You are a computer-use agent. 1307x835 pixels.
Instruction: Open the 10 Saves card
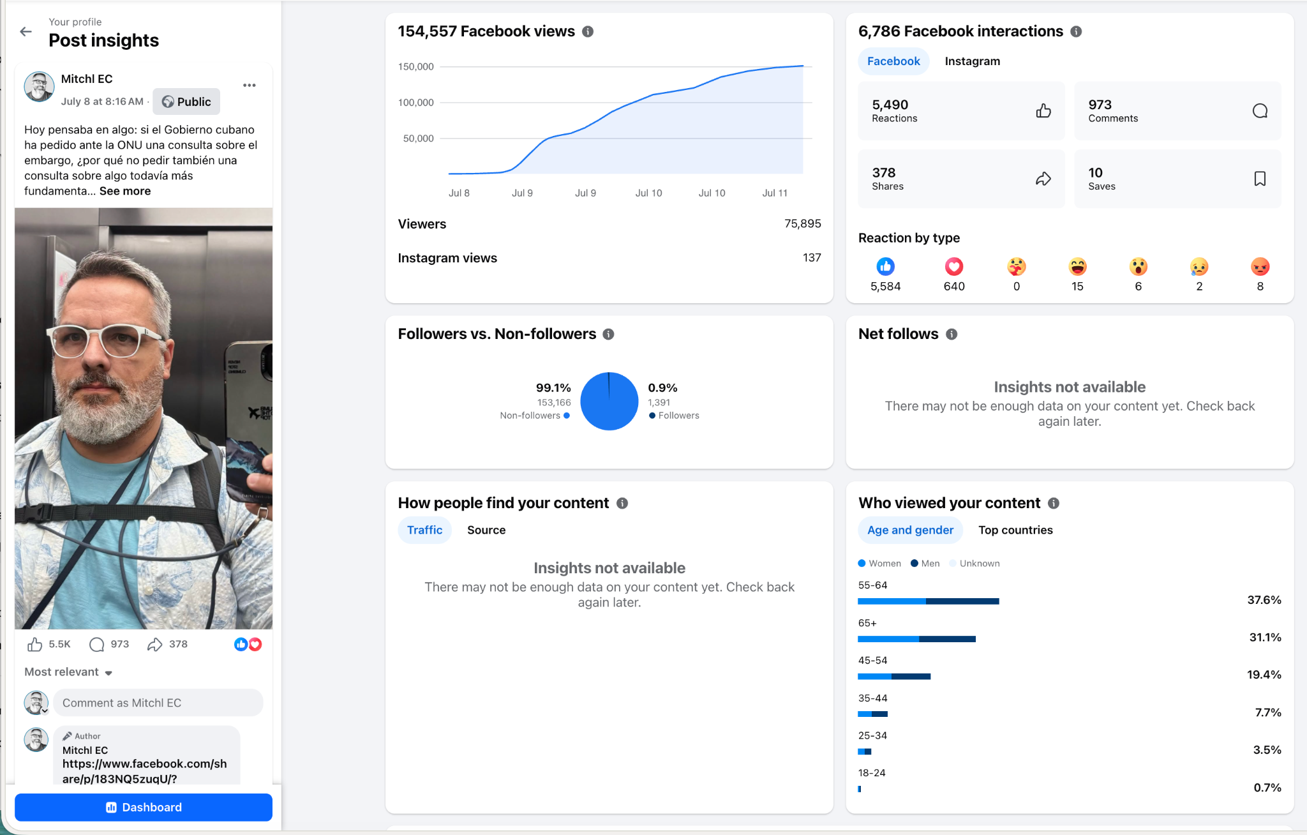1177,179
